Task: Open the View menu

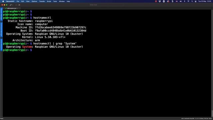Action: pos(28,1)
